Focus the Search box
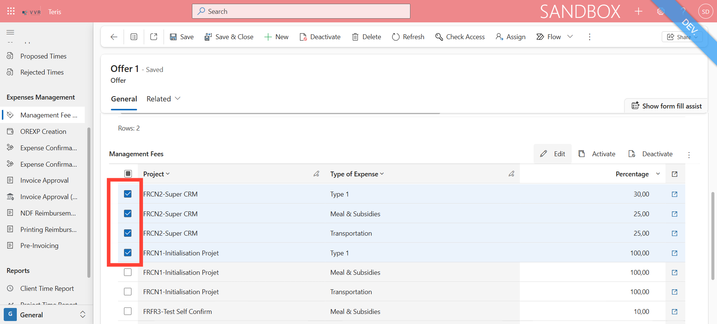The image size is (717, 324). 301,11
